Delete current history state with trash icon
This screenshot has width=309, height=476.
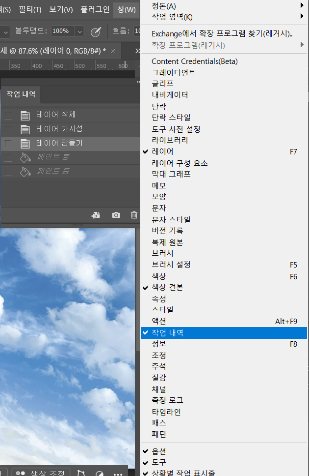coord(134,215)
